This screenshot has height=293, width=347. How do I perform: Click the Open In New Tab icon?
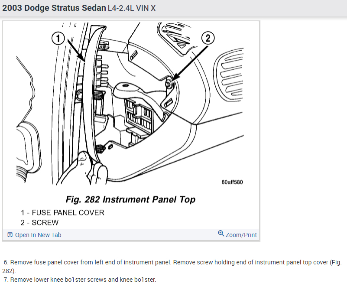(x=10, y=234)
